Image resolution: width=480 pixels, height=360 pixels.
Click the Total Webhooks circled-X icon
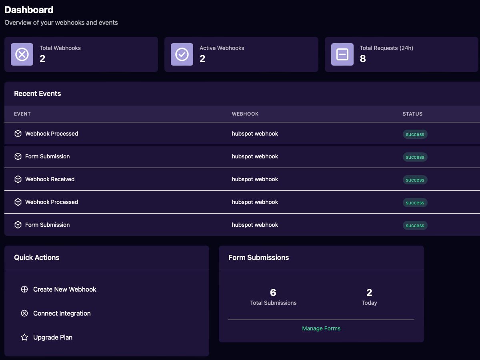coord(22,54)
